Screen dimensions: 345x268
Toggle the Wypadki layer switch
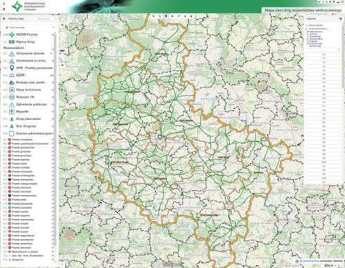5,112
